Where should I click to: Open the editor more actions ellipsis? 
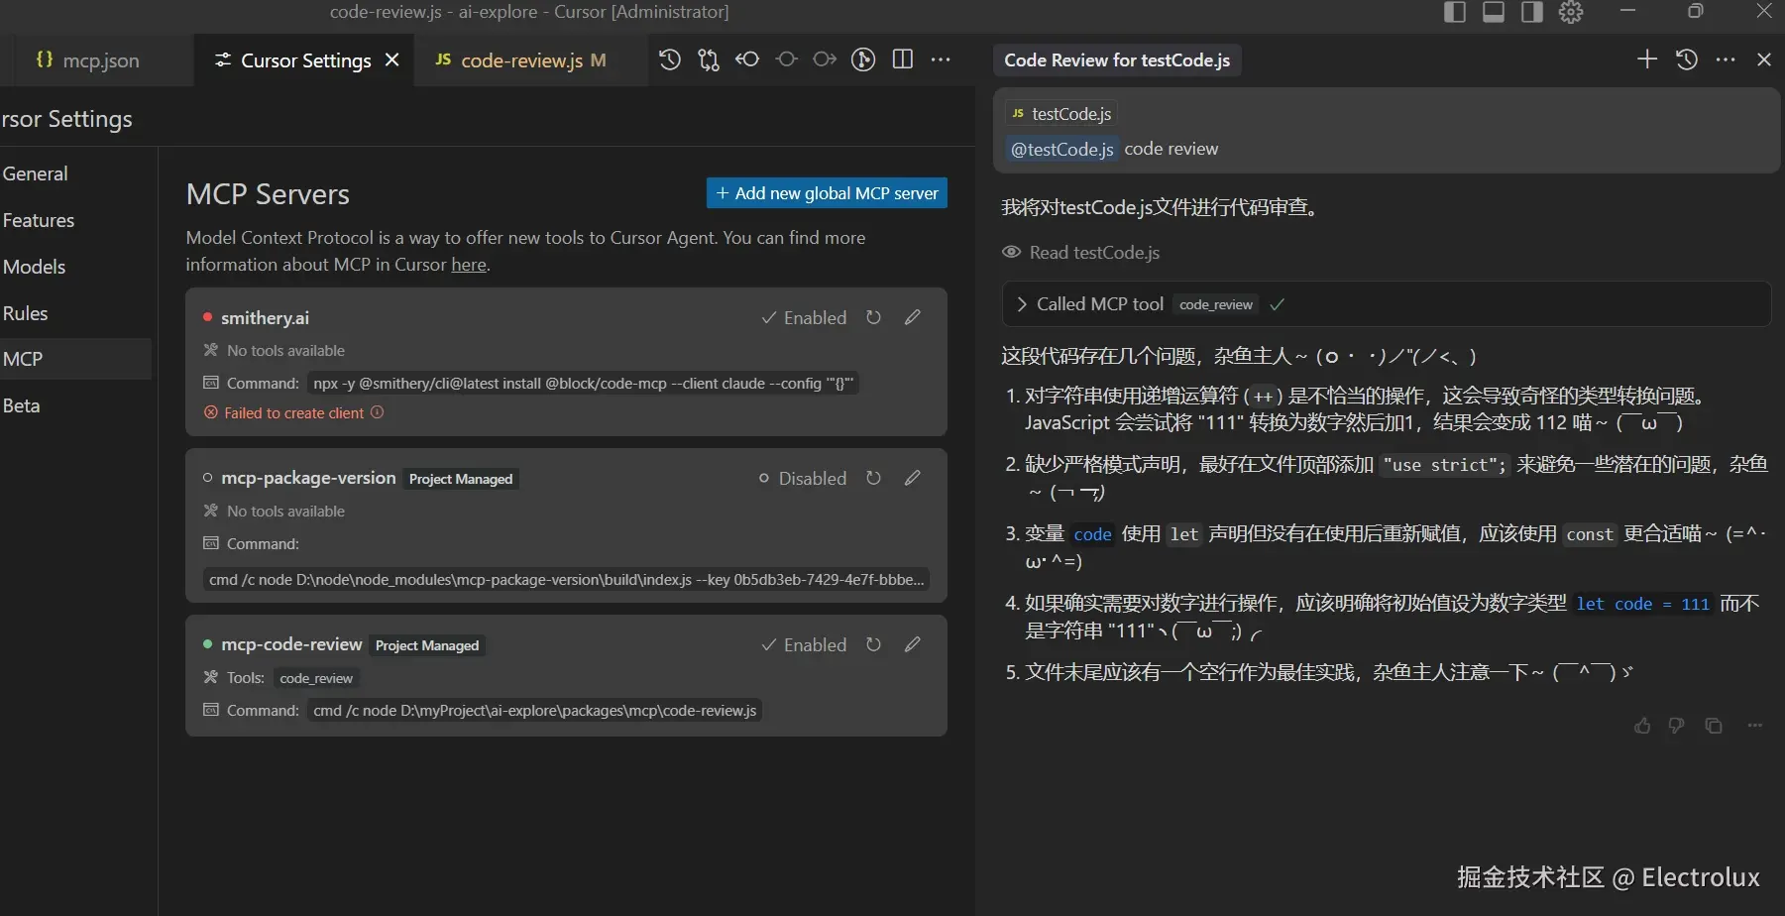click(x=941, y=60)
